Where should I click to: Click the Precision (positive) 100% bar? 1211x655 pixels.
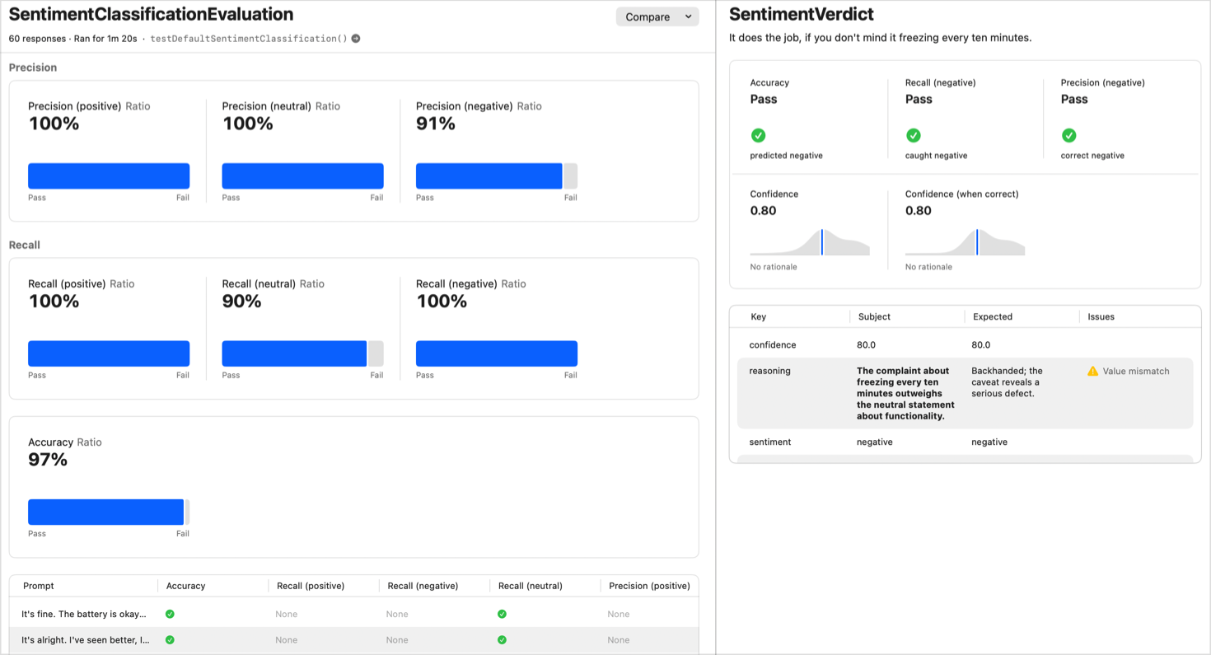pyautogui.click(x=109, y=176)
